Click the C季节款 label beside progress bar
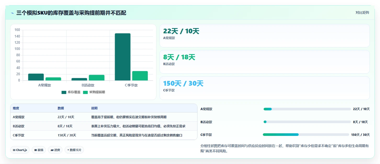The image size is (380, 164). point(206,135)
